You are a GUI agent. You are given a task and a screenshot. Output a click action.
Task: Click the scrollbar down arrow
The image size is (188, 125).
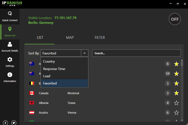point(182,120)
